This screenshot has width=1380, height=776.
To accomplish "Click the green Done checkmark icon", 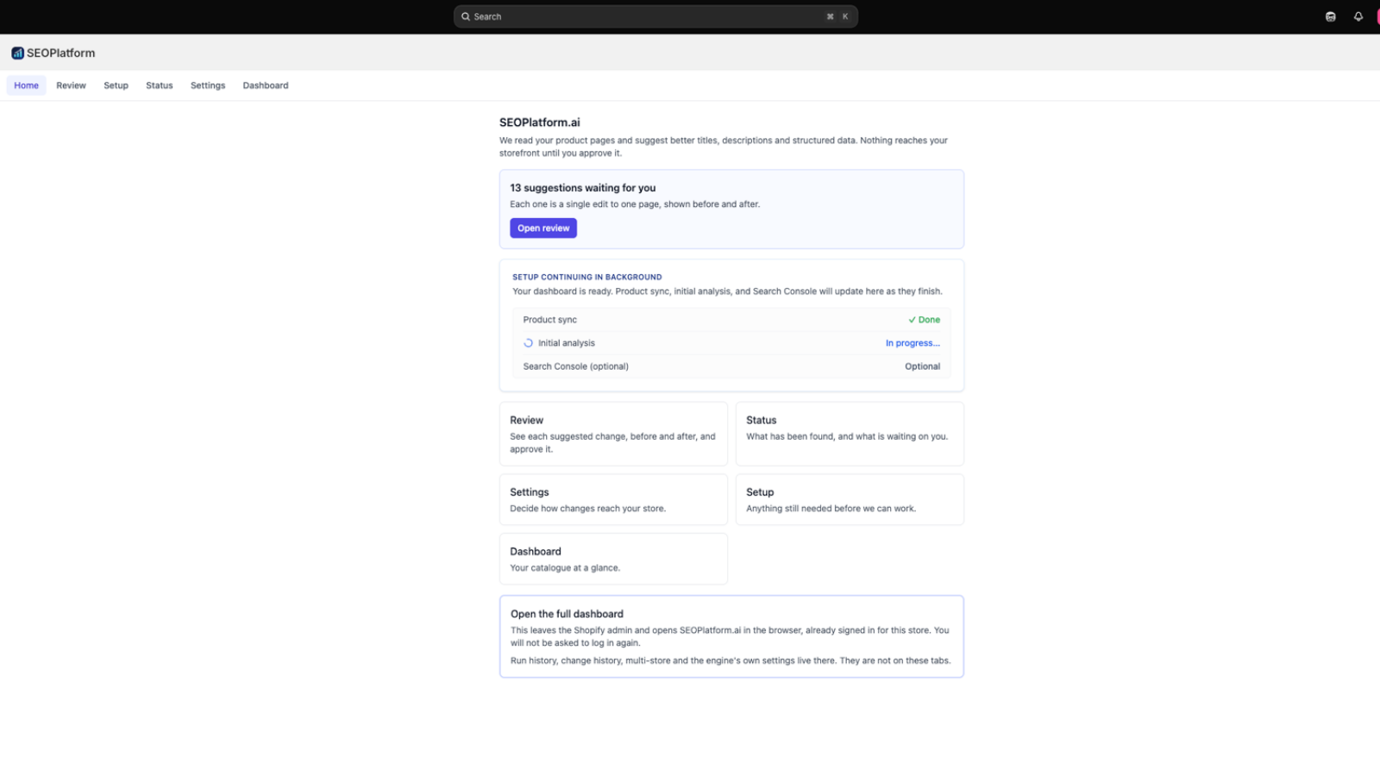I will tap(912, 320).
